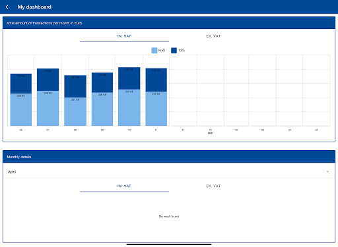This screenshot has width=338, height=247.
Task: Select the dark blue tolls bar for month 07
Action: coord(48,80)
